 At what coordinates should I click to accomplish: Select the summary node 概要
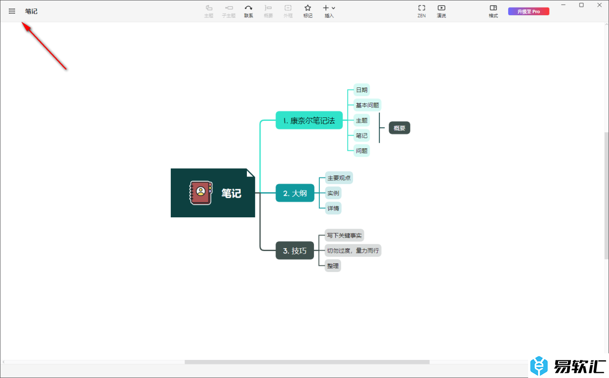pos(399,128)
